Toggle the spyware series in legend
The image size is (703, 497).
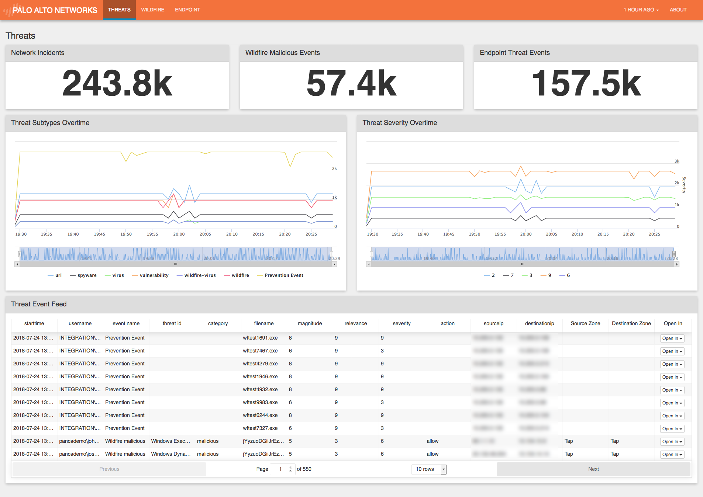coord(83,275)
